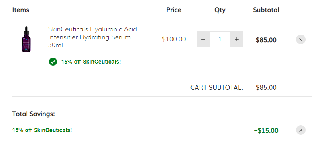Click the $100.00 item price
316x149 pixels.
pos(174,39)
